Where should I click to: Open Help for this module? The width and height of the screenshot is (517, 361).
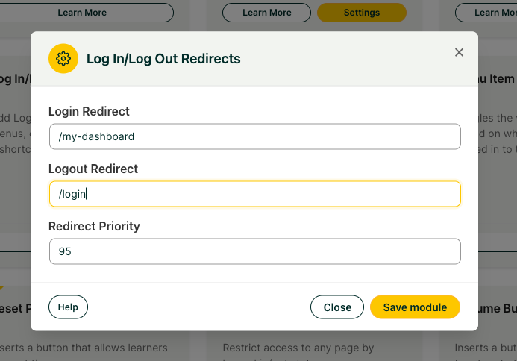click(68, 307)
